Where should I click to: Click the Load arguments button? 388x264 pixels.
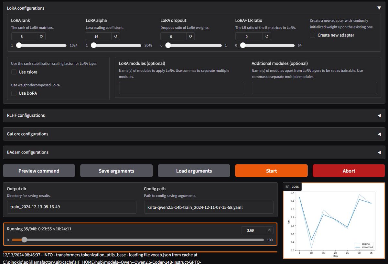pyautogui.click(x=194, y=171)
